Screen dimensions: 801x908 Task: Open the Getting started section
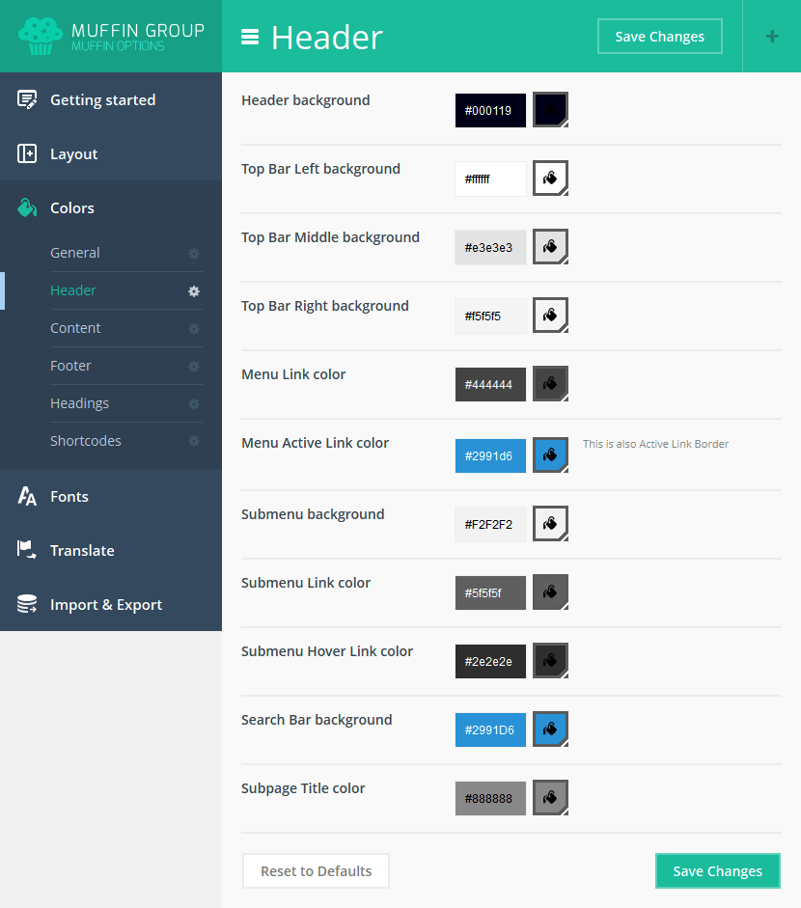pos(102,100)
